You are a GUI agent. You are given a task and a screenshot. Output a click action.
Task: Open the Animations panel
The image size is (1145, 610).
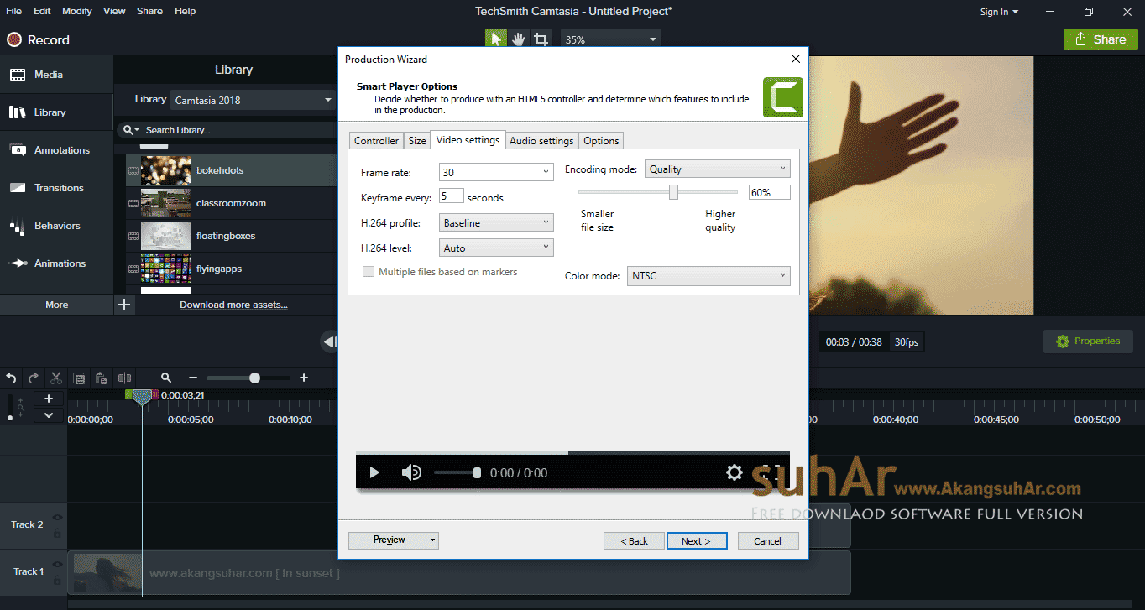56,263
